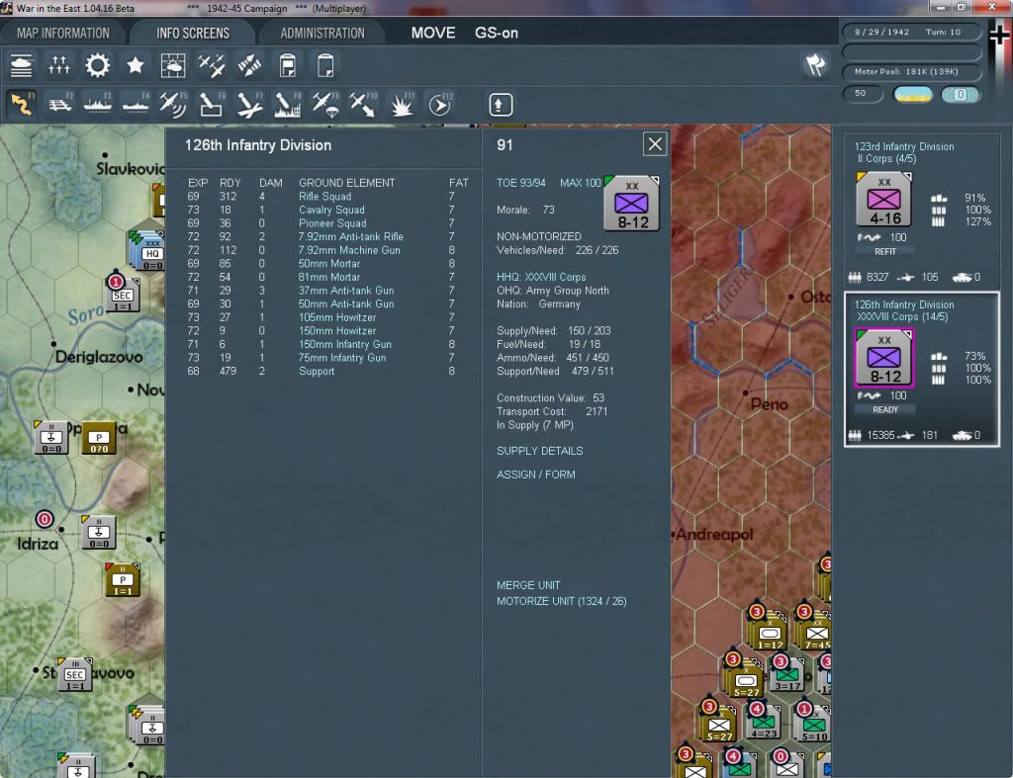
Task: Select the F1 move mode icon
Action: pos(22,104)
